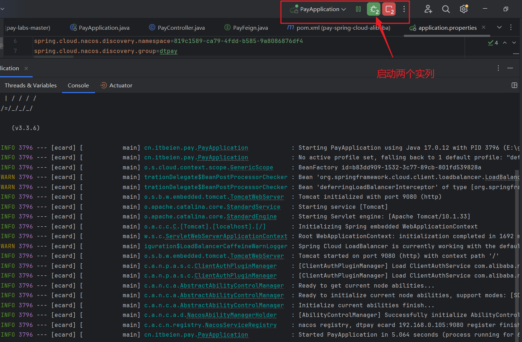Image resolution: width=522 pixels, height=342 pixels.
Task: Click the inspections widget showing 4
Action: point(493,43)
